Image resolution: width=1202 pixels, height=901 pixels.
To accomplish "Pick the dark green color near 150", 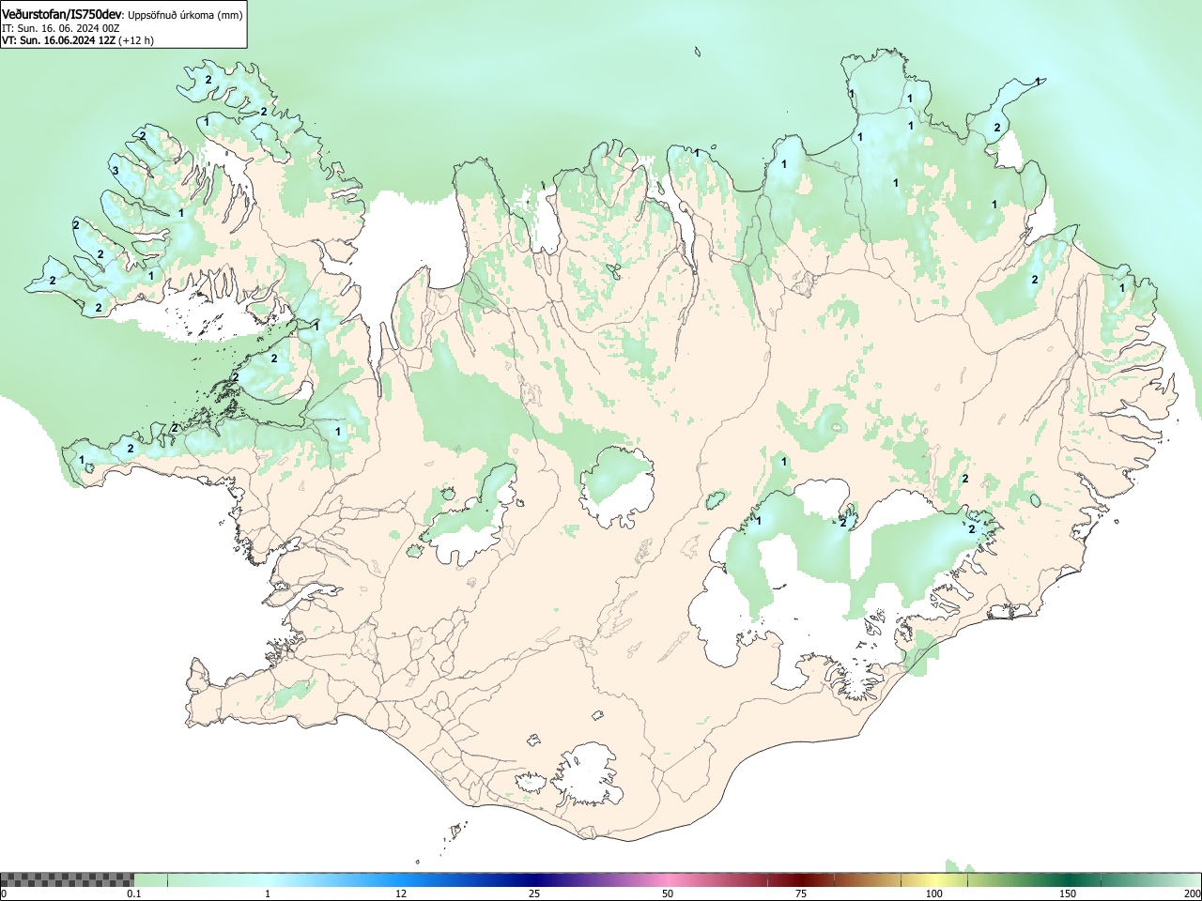I will [1068, 879].
